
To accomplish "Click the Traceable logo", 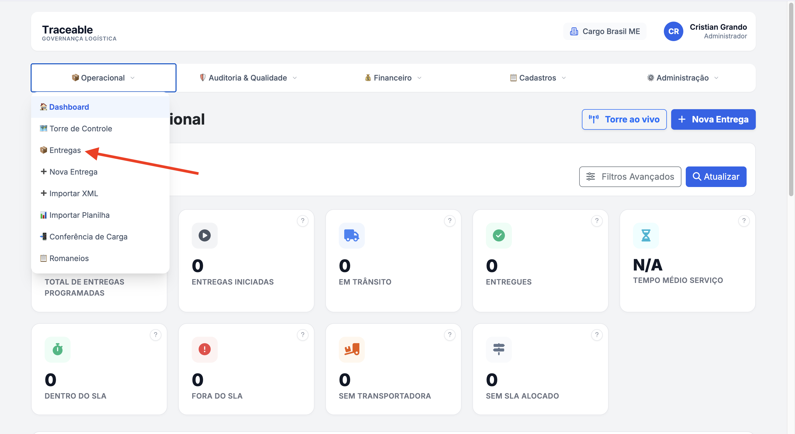I will [79, 32].
